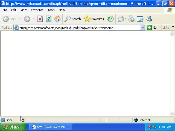Open the red security shield tray icon

(150, 127)
